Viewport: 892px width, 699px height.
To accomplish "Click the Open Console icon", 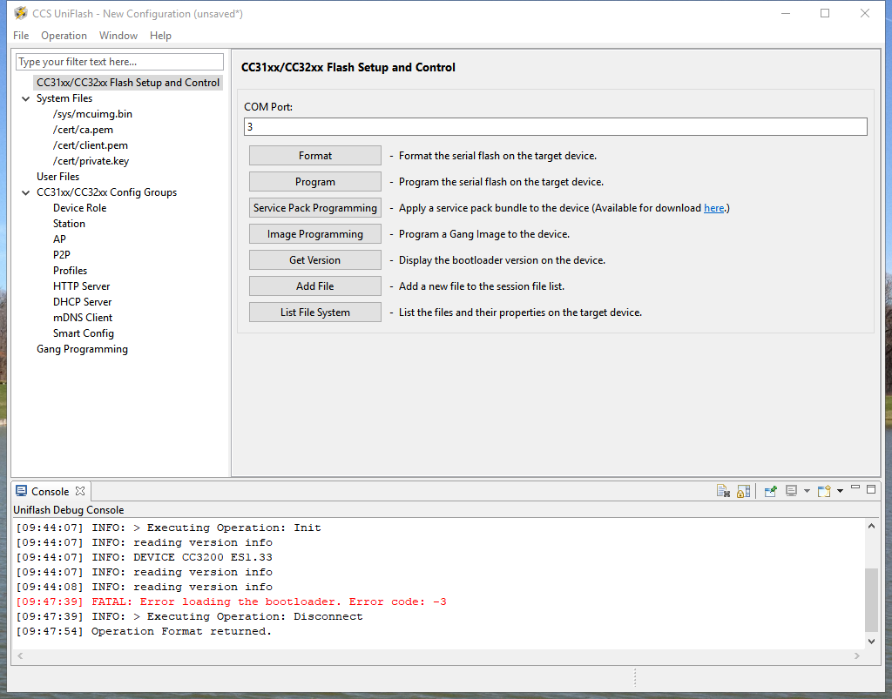I will (x=824, y=491).
